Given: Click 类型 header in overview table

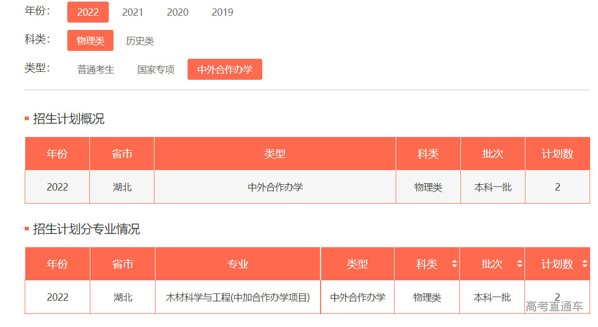Looking at the screenshot, I should (x=275, y=154).
